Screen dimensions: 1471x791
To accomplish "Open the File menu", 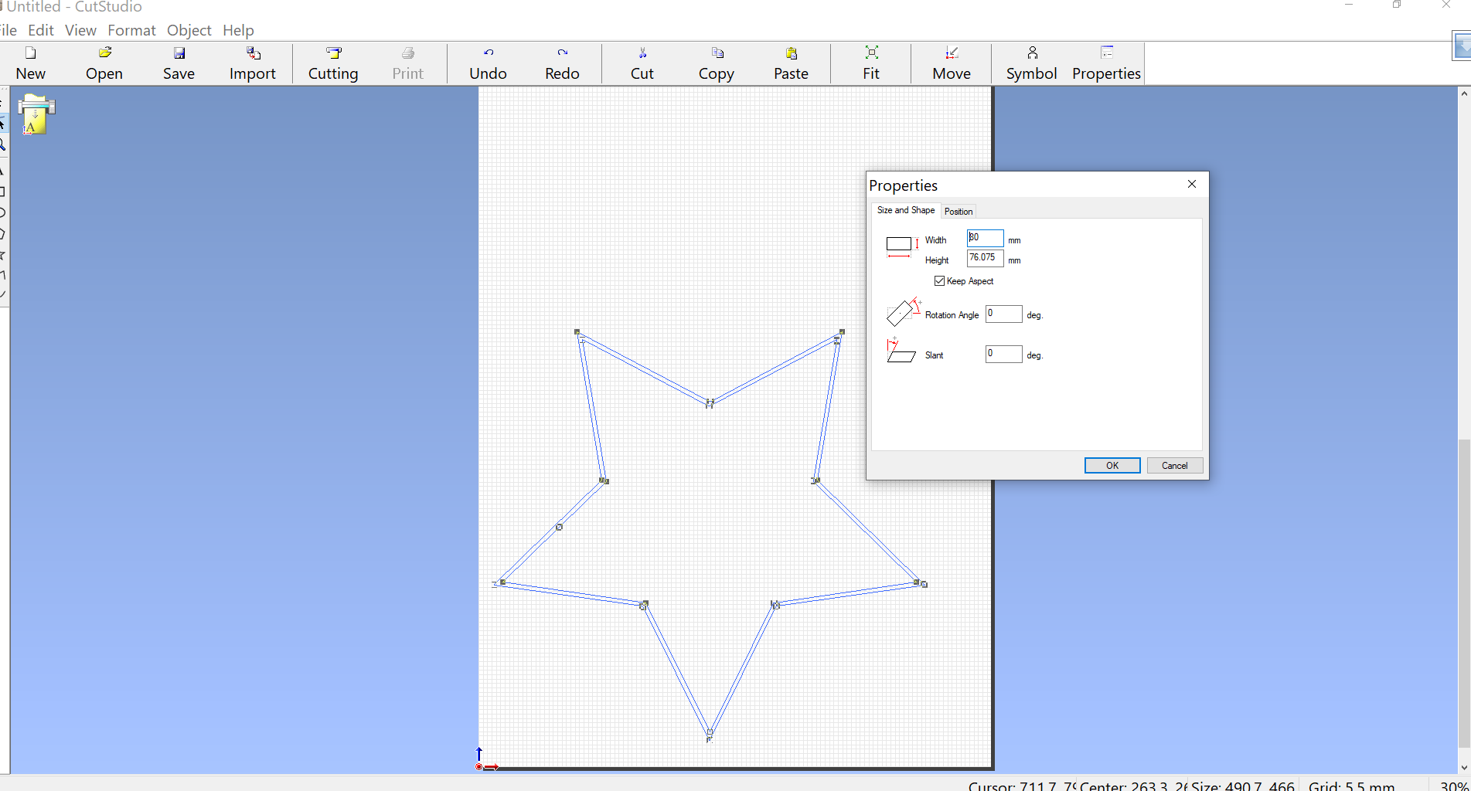I will (x=9, y=30).
